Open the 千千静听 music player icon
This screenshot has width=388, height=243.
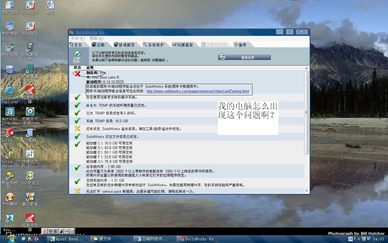[10, 199]
